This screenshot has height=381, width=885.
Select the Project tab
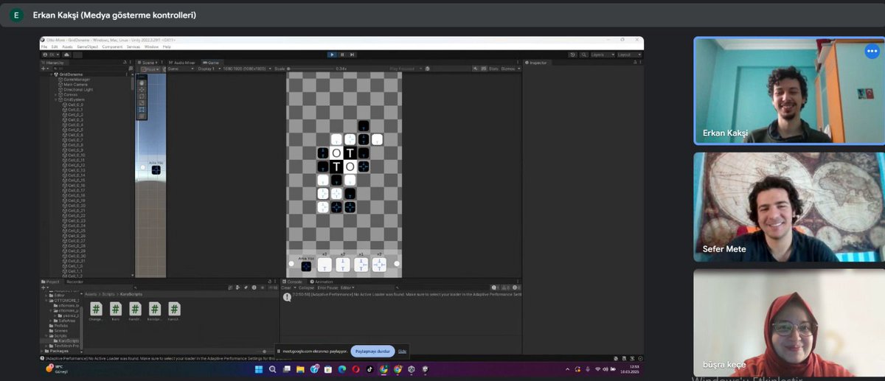coord(52,282)
